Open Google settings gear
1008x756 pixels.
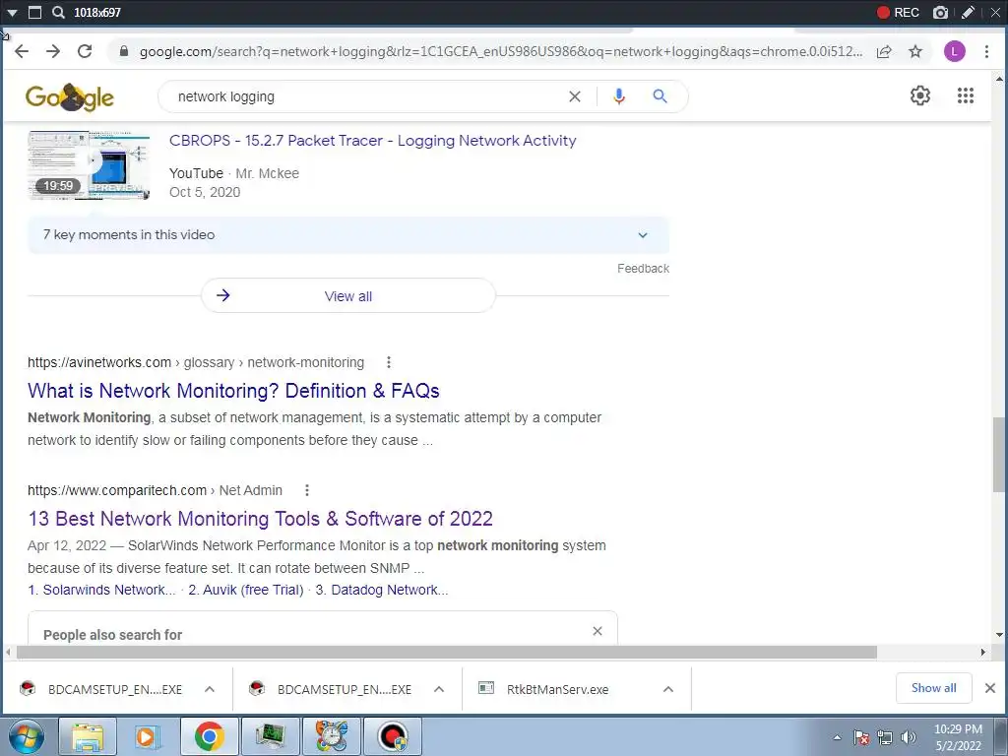tap(920, 95)
